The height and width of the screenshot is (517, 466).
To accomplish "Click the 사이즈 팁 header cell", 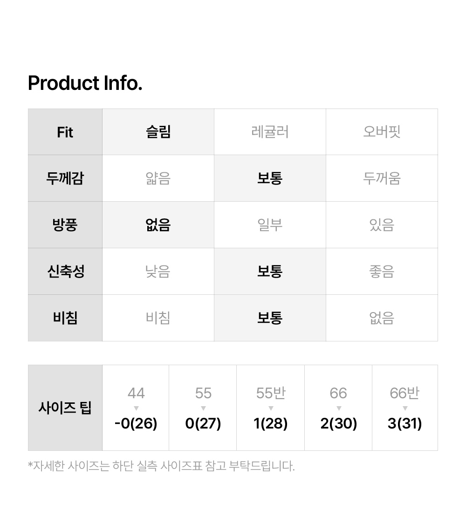I will click(65, 408).
